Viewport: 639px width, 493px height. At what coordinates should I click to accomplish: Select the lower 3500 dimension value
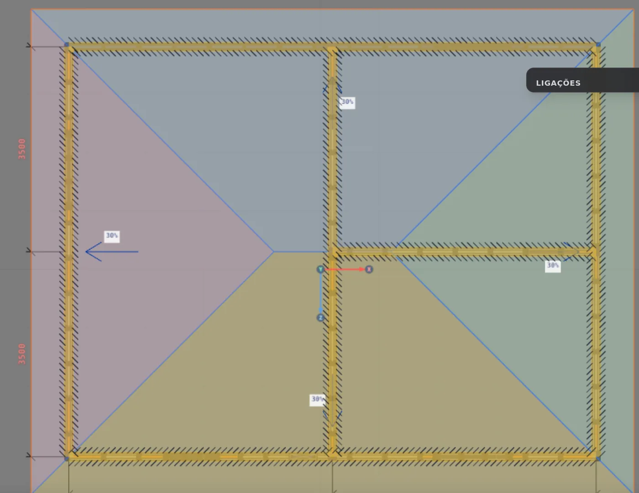(x=22, y=354)
